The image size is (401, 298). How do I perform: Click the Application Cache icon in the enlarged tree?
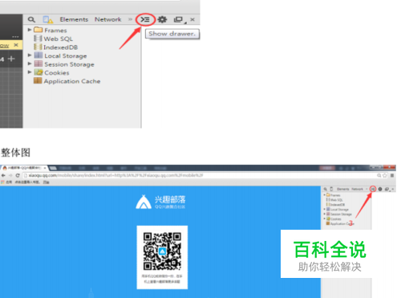[38, 80]
